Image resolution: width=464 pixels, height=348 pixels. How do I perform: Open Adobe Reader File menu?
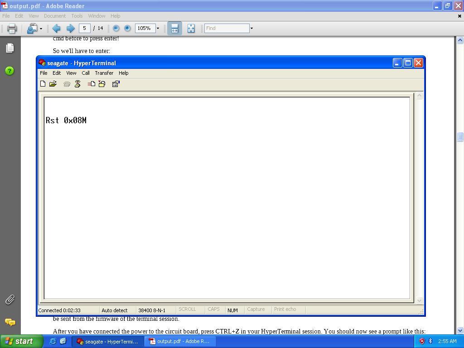[6, 16]
